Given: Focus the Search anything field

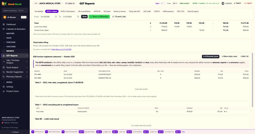Looking at the screenshot, I should pyautogui.click(x=15, y=11).
